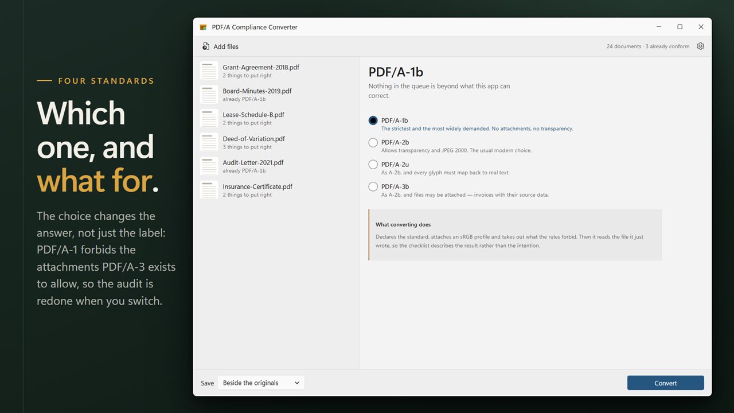Click the PDF/A Compliance Converter app icon
This screenshot has width=734, height=413.
(x=203, y=27)
